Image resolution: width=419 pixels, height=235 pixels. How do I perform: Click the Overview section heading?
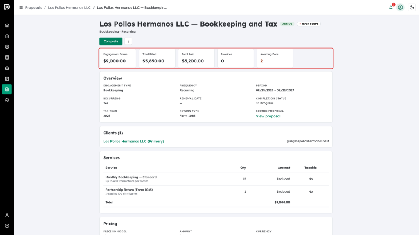(x=113, y=78)
